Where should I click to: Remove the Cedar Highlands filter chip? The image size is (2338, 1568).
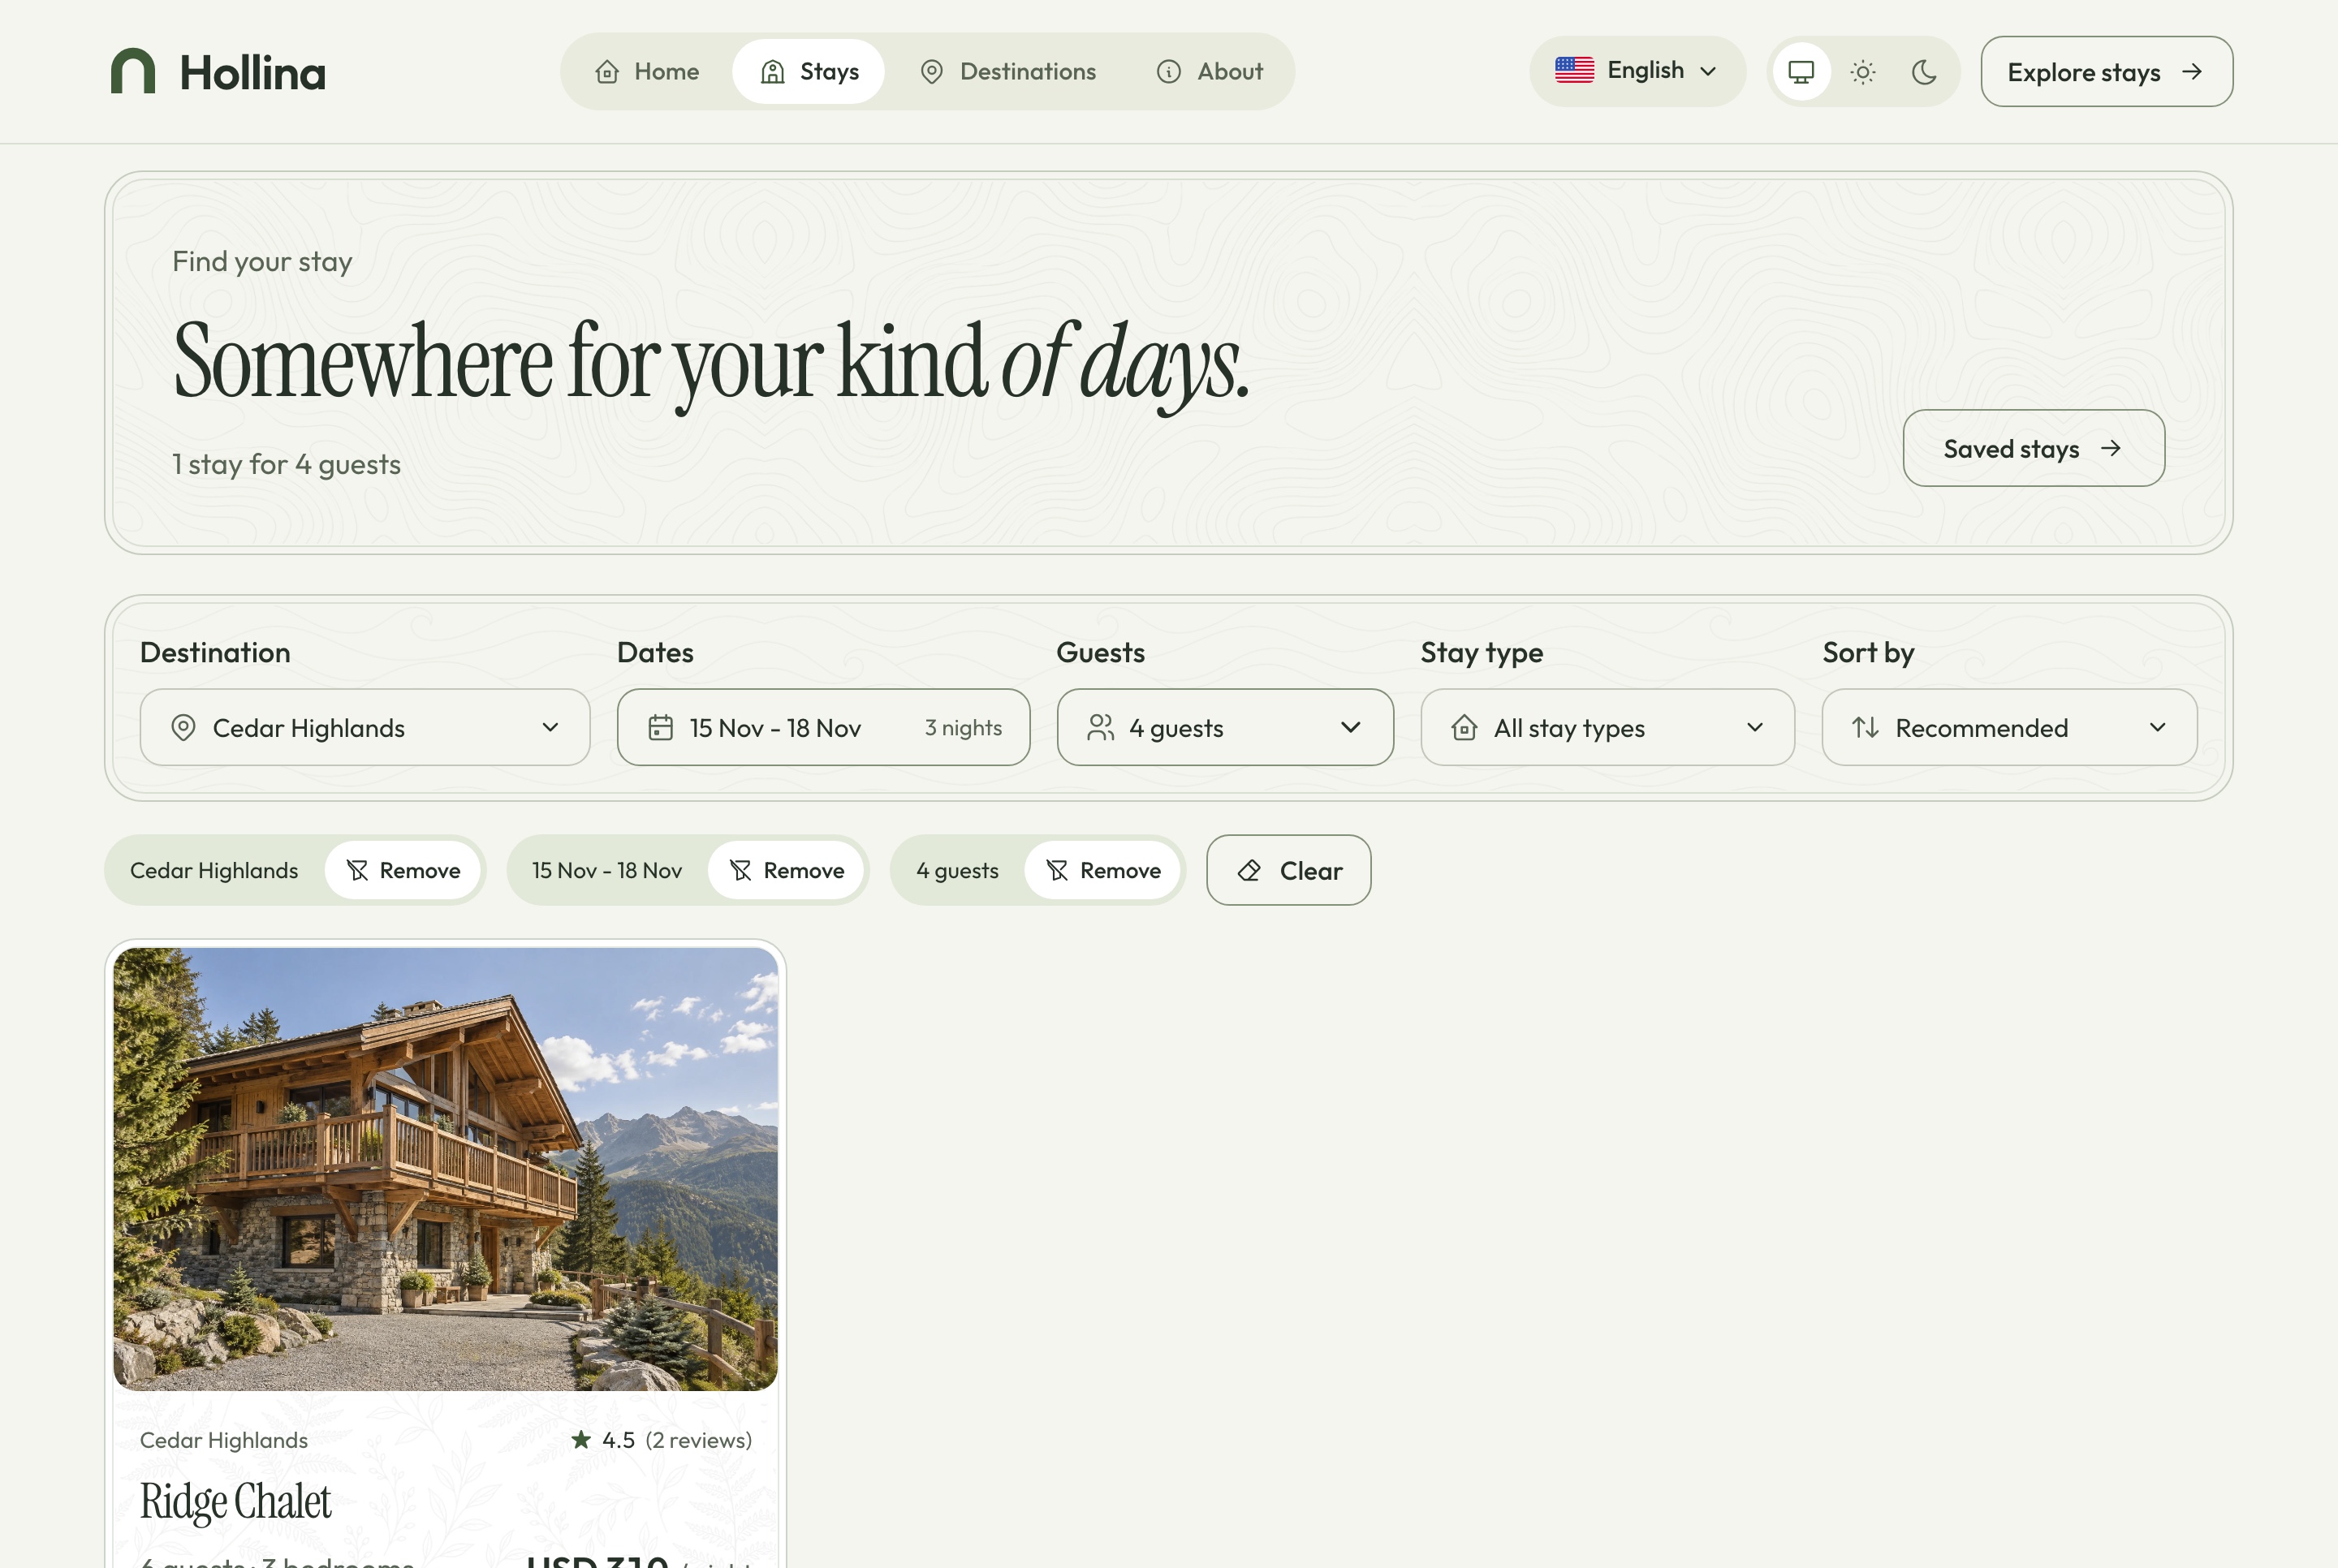pyautogui.click(x=403, y=871)
